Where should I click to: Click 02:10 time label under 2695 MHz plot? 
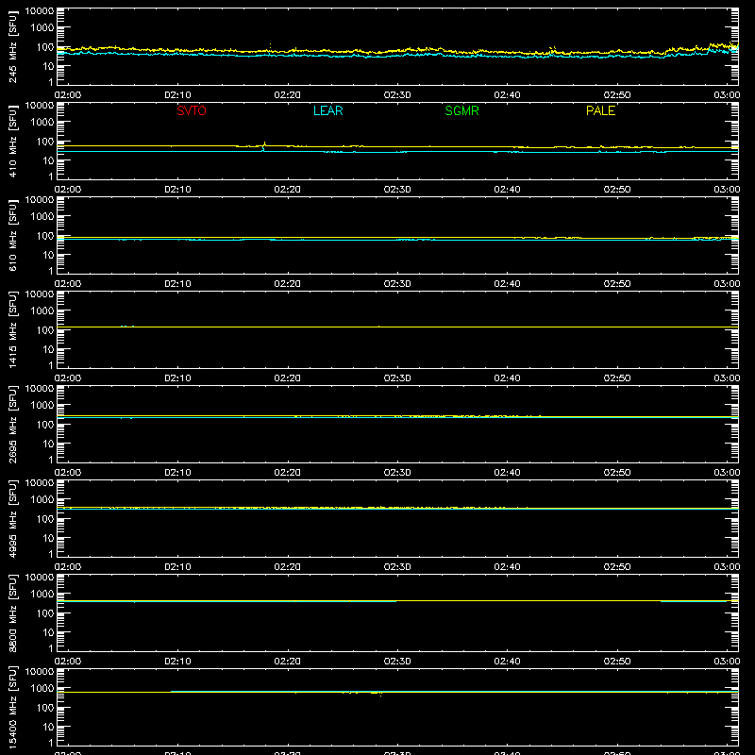coord(177,473)
